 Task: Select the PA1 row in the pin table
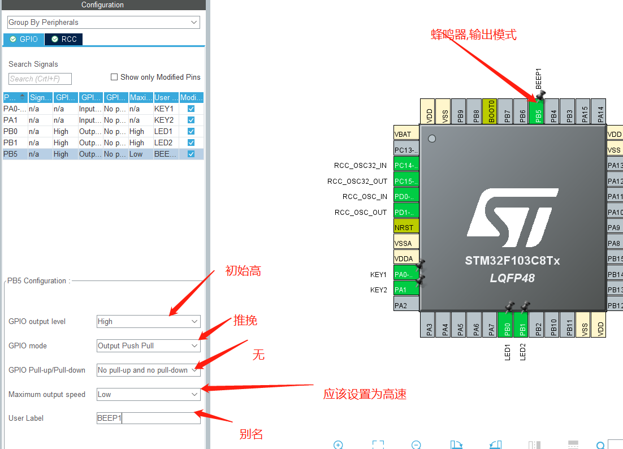(x=103, y=120)
